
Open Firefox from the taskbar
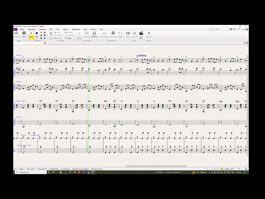click(75, 172)
